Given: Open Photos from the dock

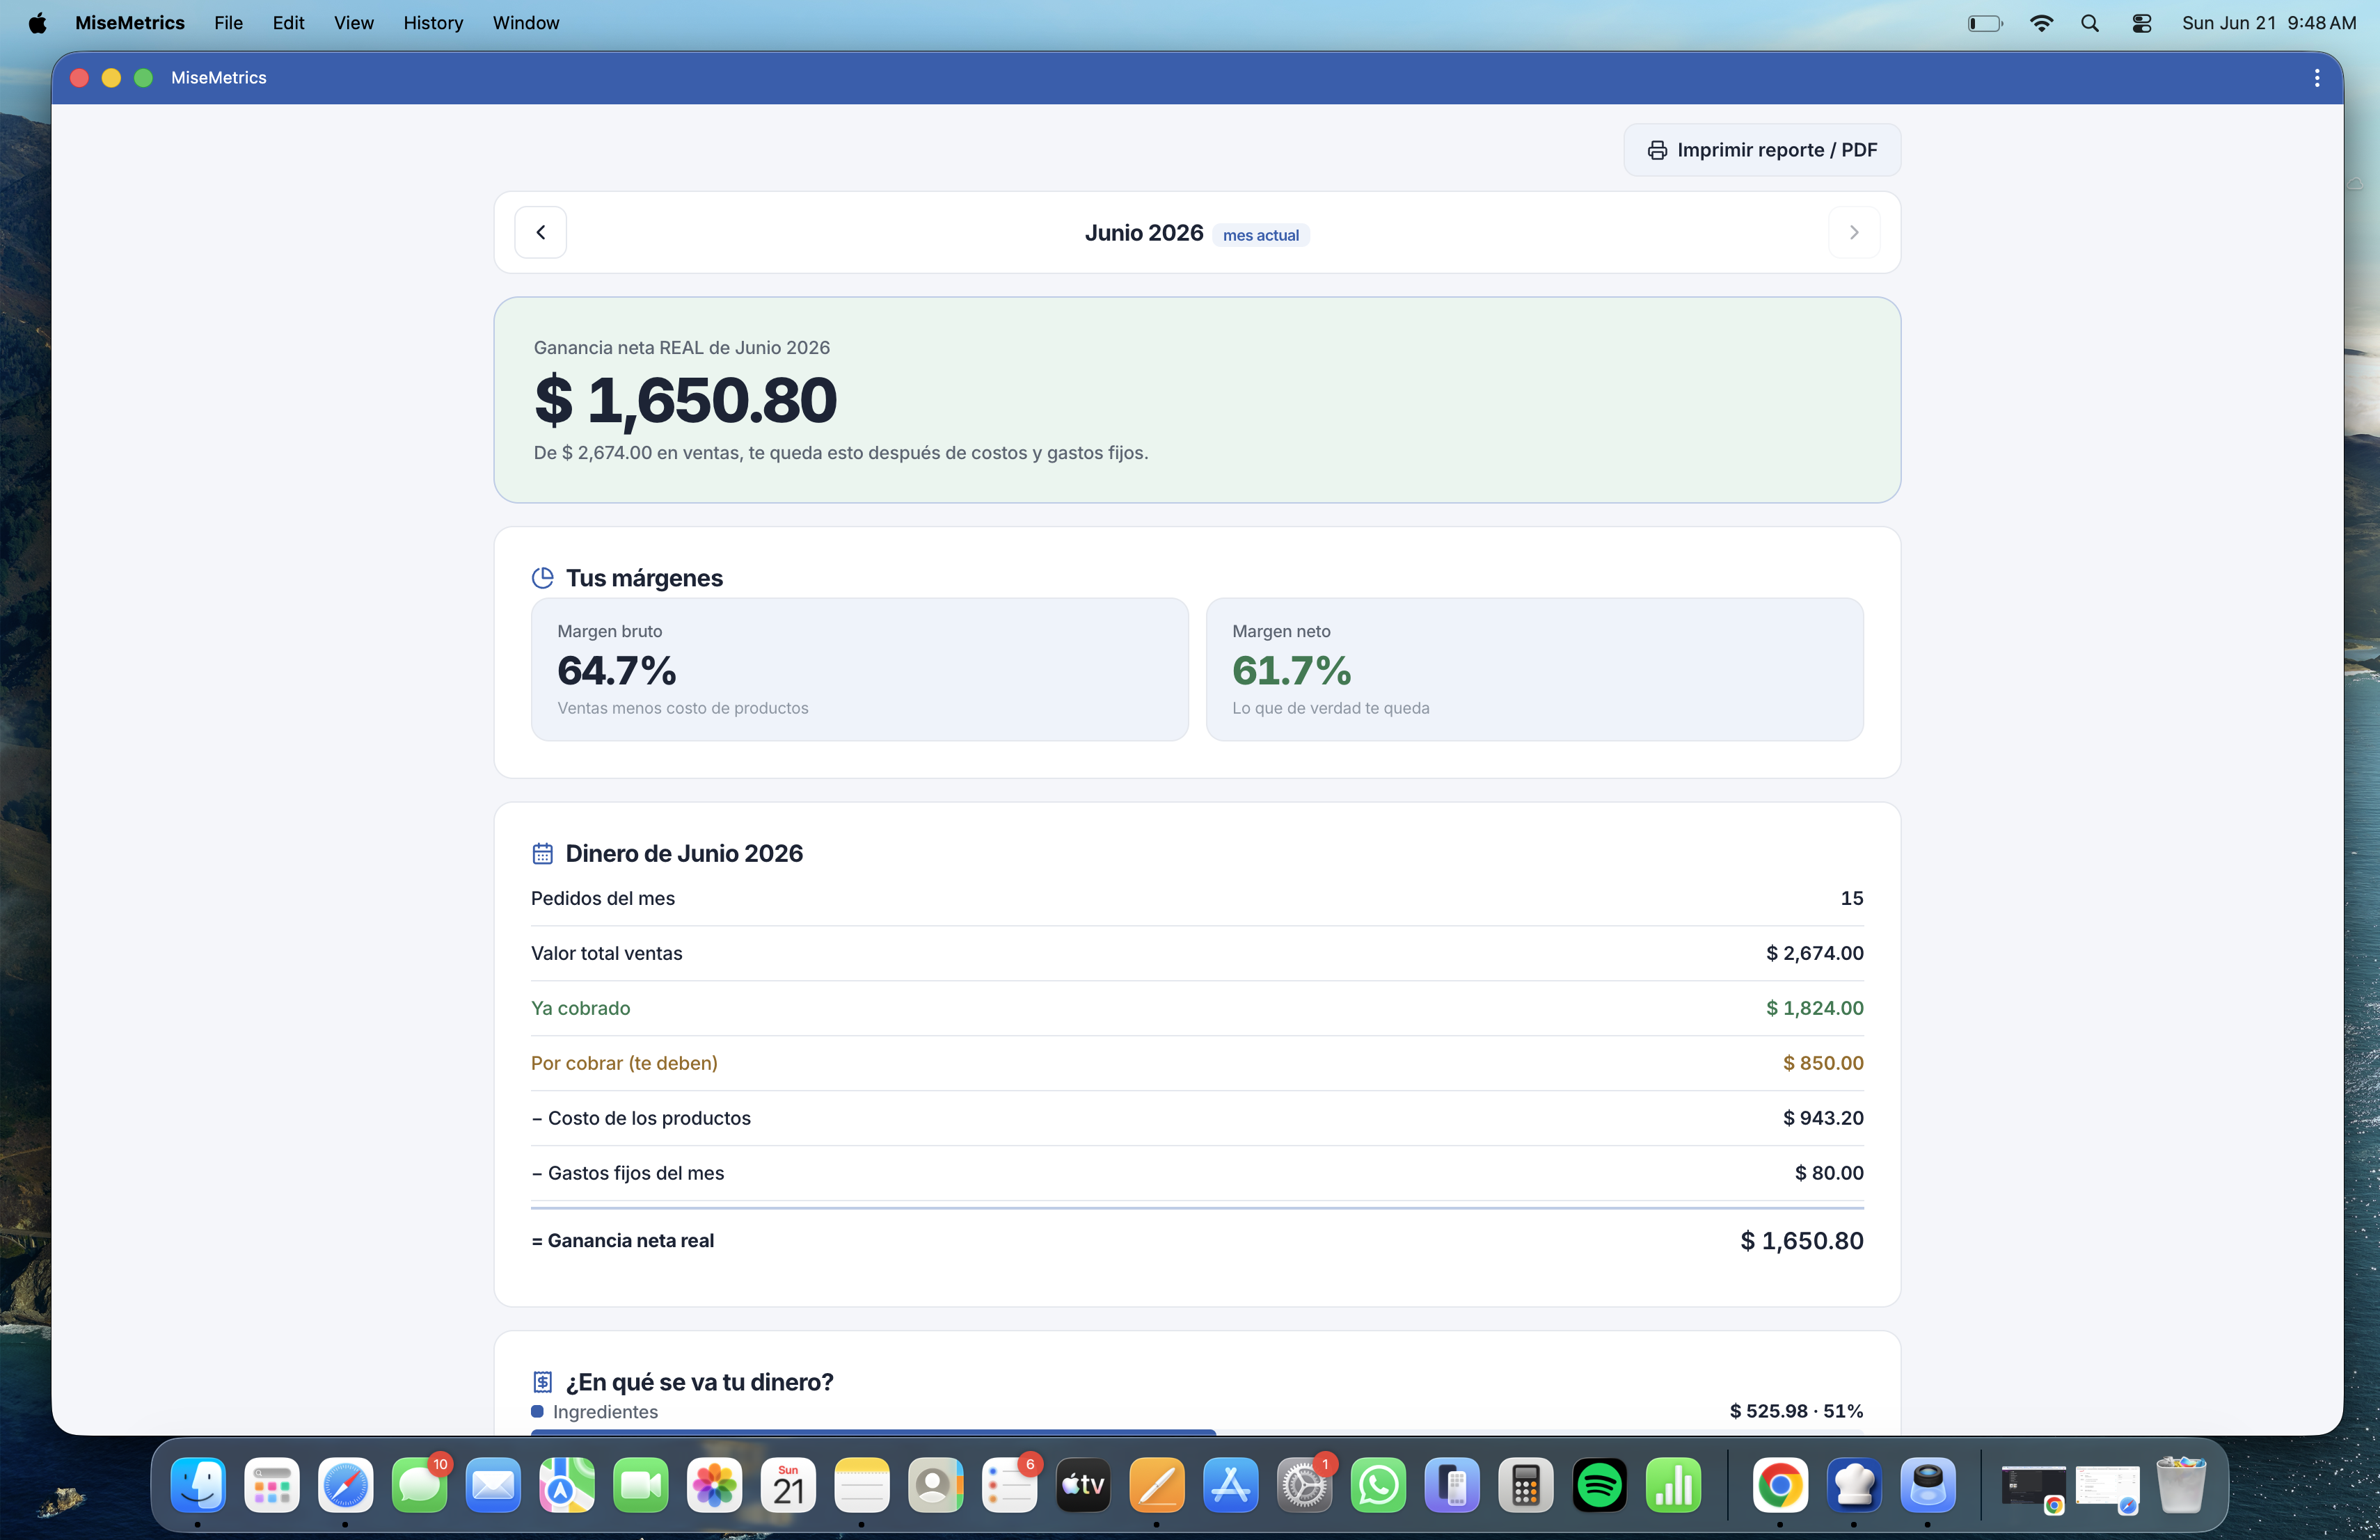Looking at the screenshot, I should 715,1485.
